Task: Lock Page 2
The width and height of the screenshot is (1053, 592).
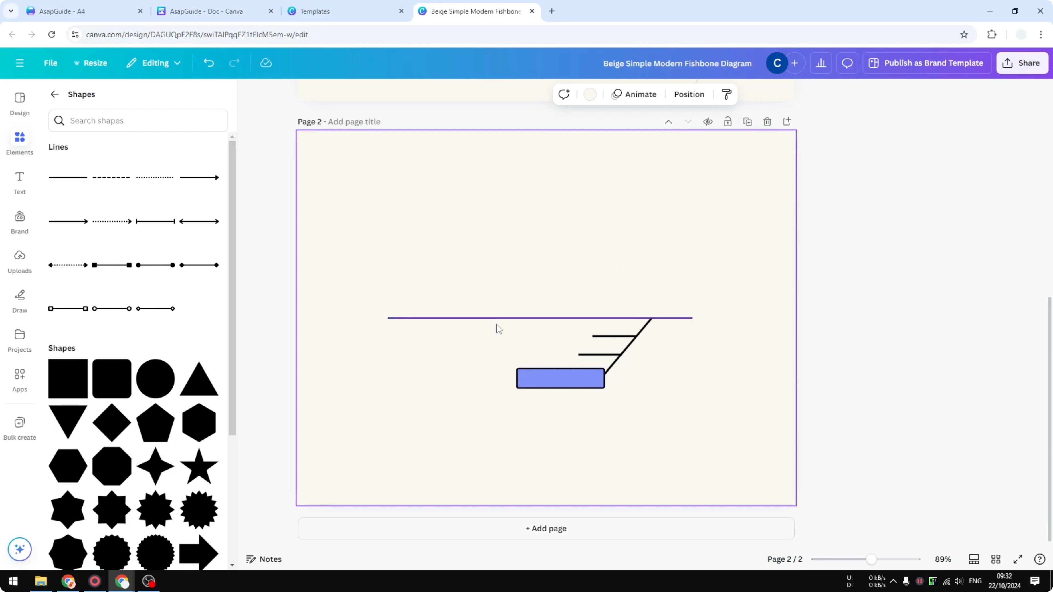Action: click(728, 121)
